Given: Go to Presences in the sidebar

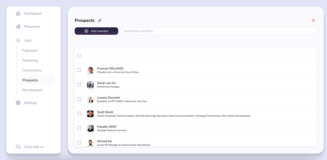Looking at the screenshot, I should tap(32, 26).
